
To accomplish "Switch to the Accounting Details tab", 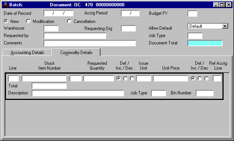I will coord(27,53).
